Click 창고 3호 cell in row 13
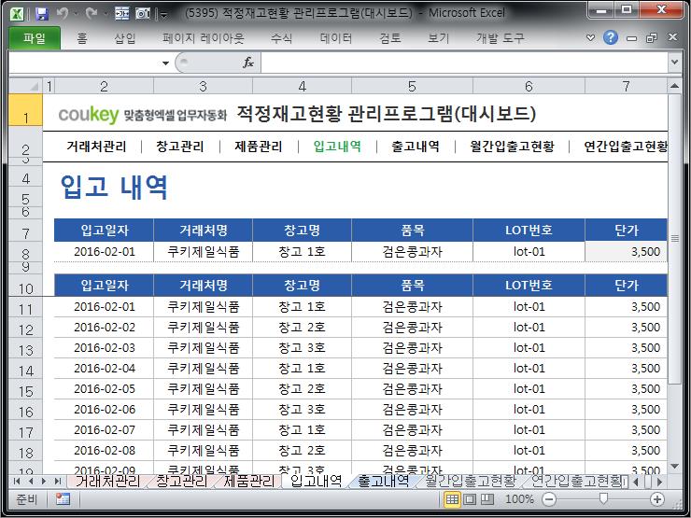Image resolution: width=691 pixels, height=518 pixels. pyautogui.click(x=302, y=348)
